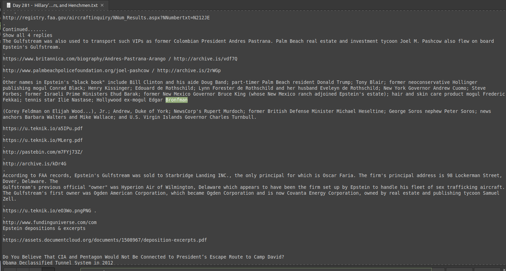Click the "Obama Declassified Tunnel System in 2012" line
The width and height of the screenshot is (506, 271).
tap(58, 263)
